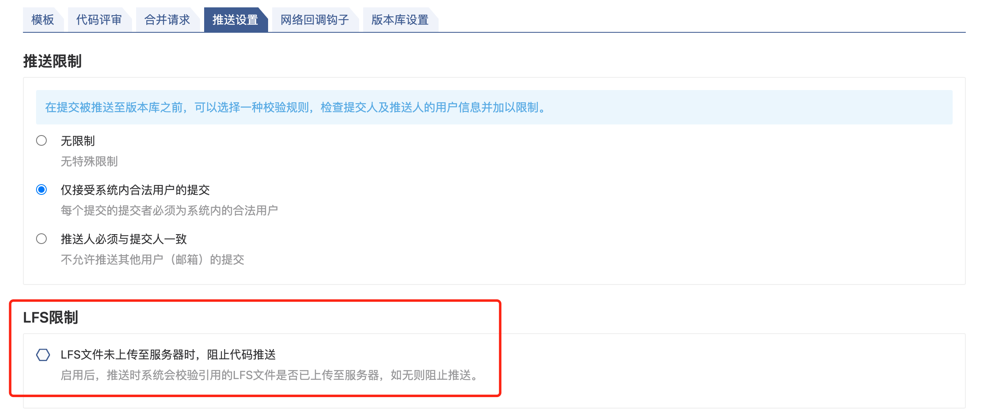Image resolution: width=983 pixels, height=420 pixels.
Task: Open the 网络回调钩子 tab
Action: click(x=315, y=20)
